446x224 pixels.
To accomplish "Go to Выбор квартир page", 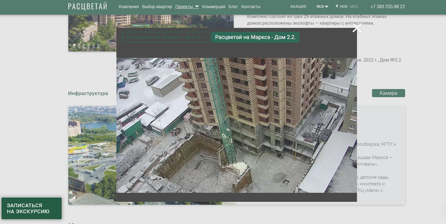I will (157, 7).
